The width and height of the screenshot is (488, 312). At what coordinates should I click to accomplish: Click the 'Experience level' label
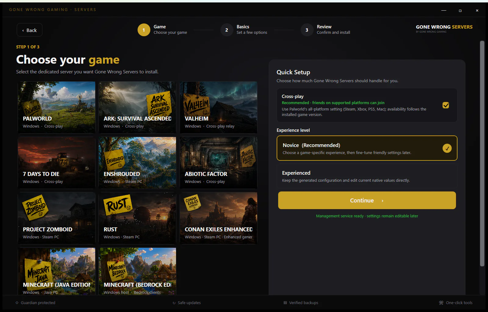(293, 130)
